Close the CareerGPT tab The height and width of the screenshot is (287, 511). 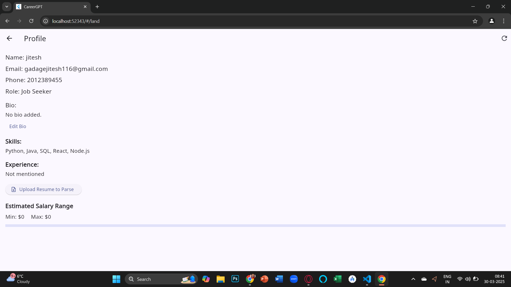(x=85, y=7)
